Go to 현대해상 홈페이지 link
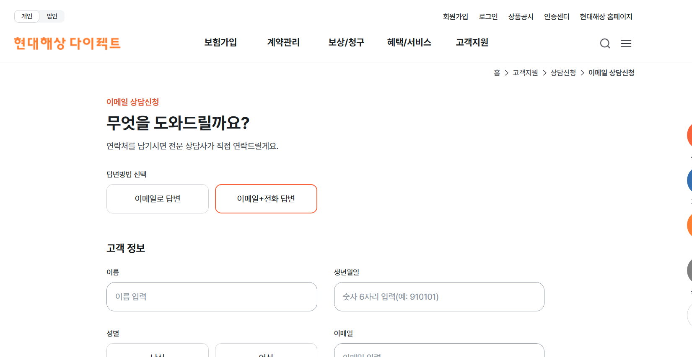 [x=606, y=17]
